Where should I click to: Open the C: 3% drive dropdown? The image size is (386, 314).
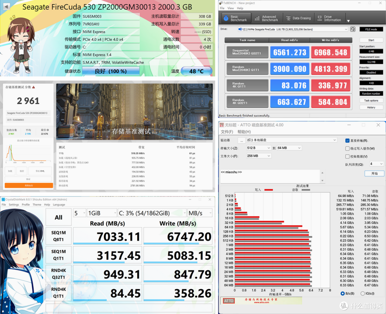152,213
